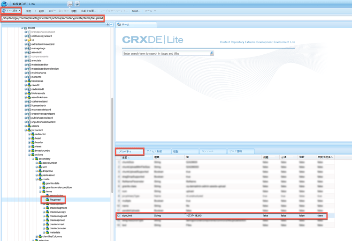Click the pasteasset node icon
The height and width of the screenshot is (241, 352).
40,175
